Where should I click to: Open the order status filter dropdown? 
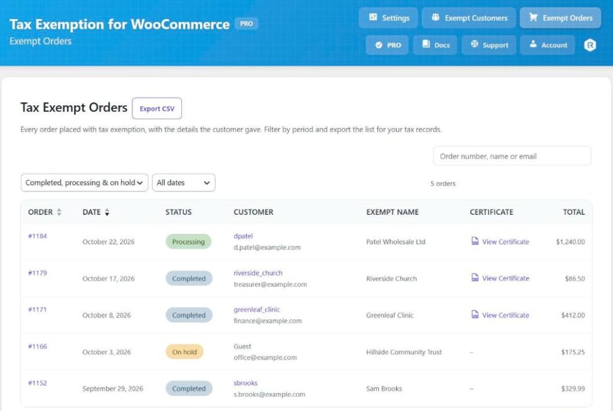[x=84, y=183]
